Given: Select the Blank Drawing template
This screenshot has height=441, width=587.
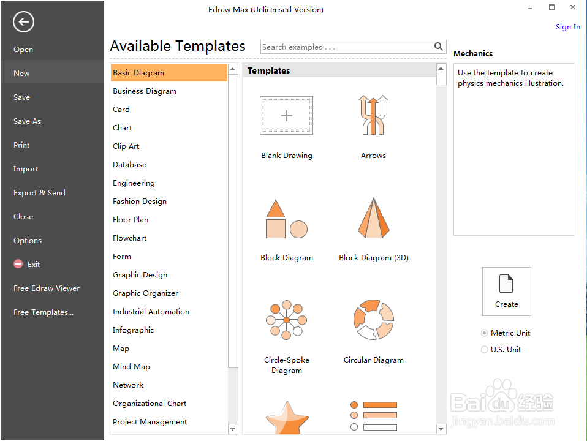Looking at the screenshot, I should click(286, 115).
